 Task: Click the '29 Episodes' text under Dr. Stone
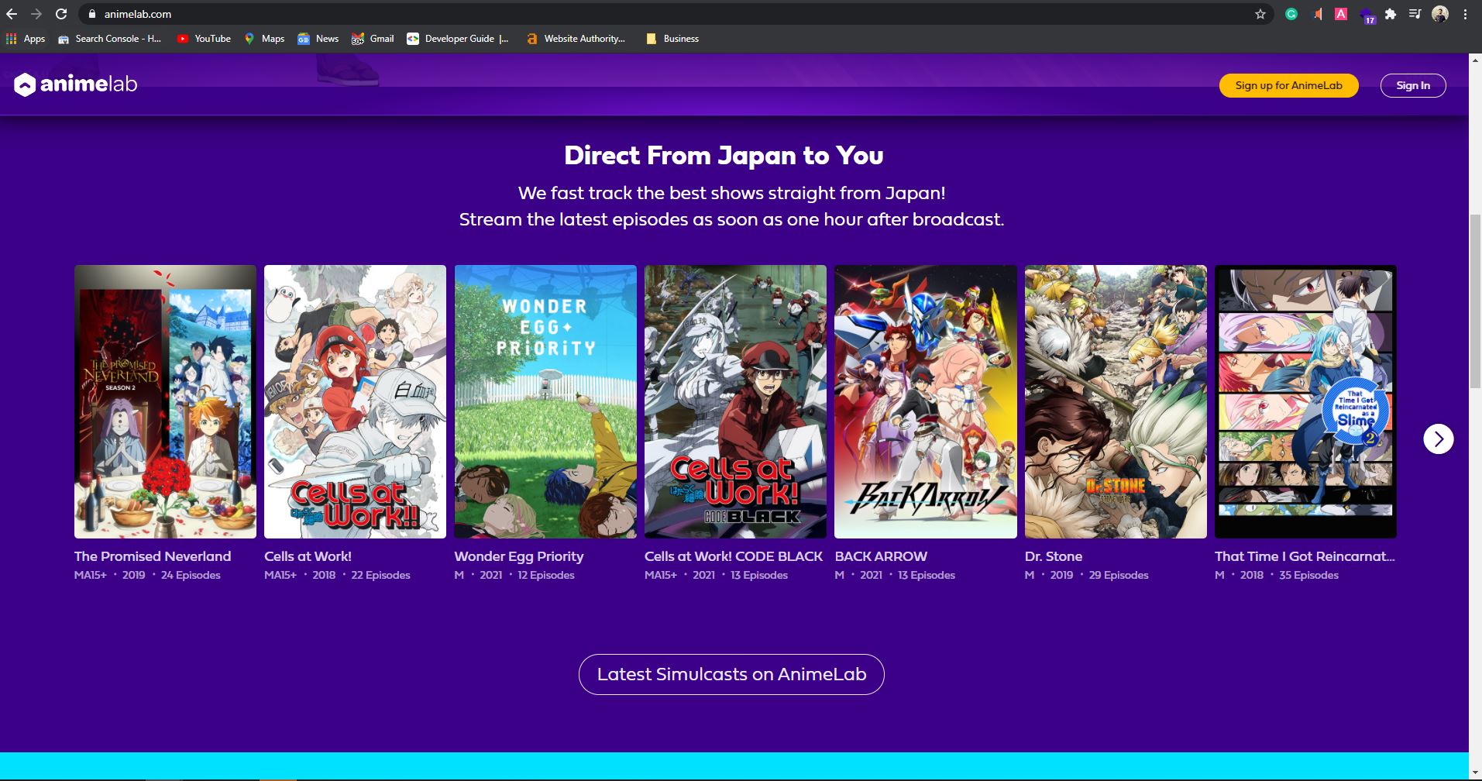[1119, 575]
